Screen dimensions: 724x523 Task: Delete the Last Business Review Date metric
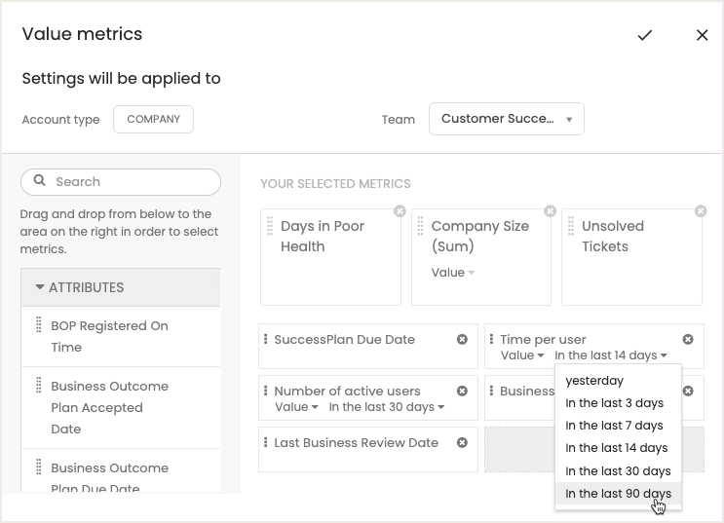463,443
